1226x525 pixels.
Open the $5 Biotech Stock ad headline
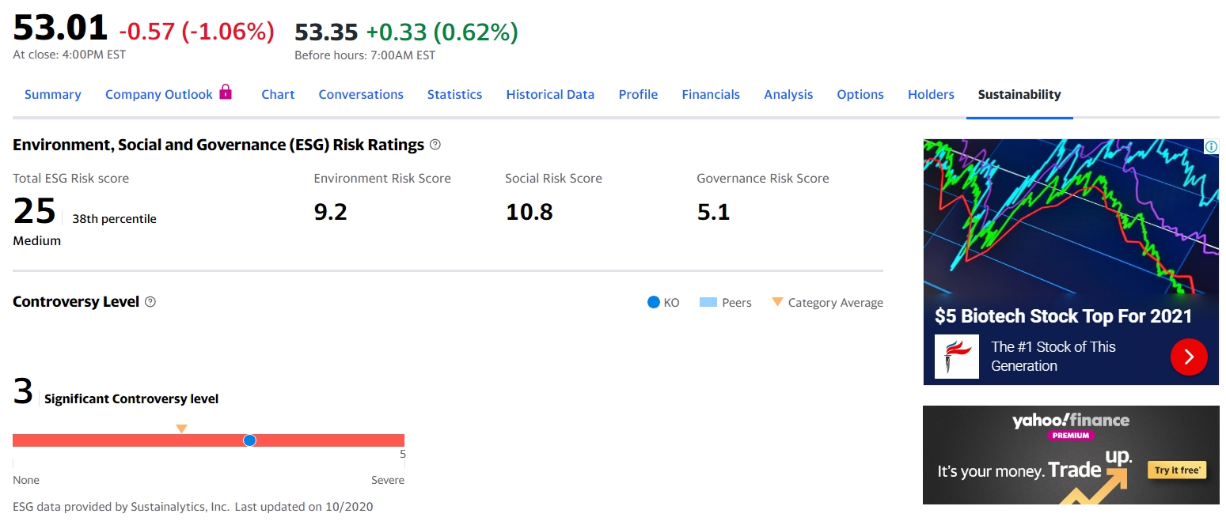coord(1063,316)
